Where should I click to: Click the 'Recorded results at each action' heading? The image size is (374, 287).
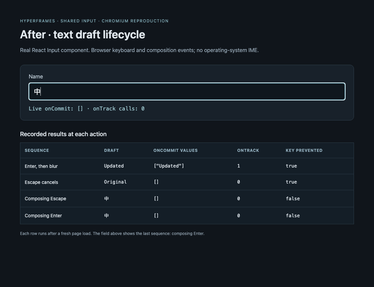63,134
